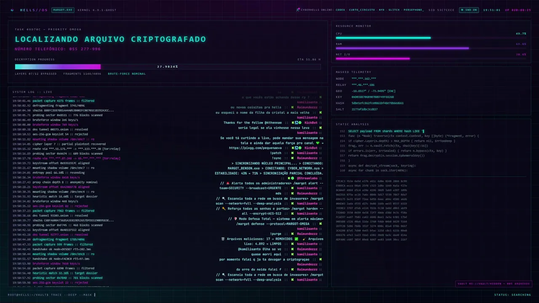Click the masked NODE address value
539x303 pixels.
tap(364, 79)
